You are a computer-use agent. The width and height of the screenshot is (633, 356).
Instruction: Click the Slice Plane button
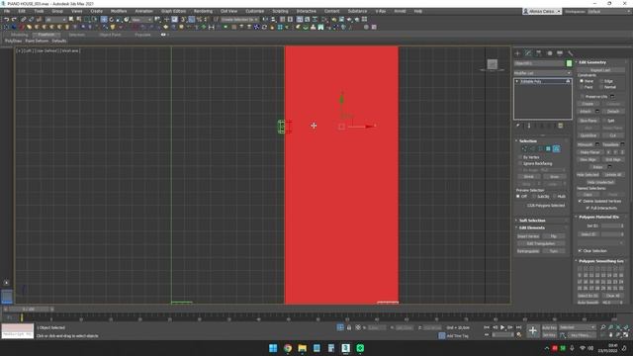pyautogui.click(x=588, y=121)
